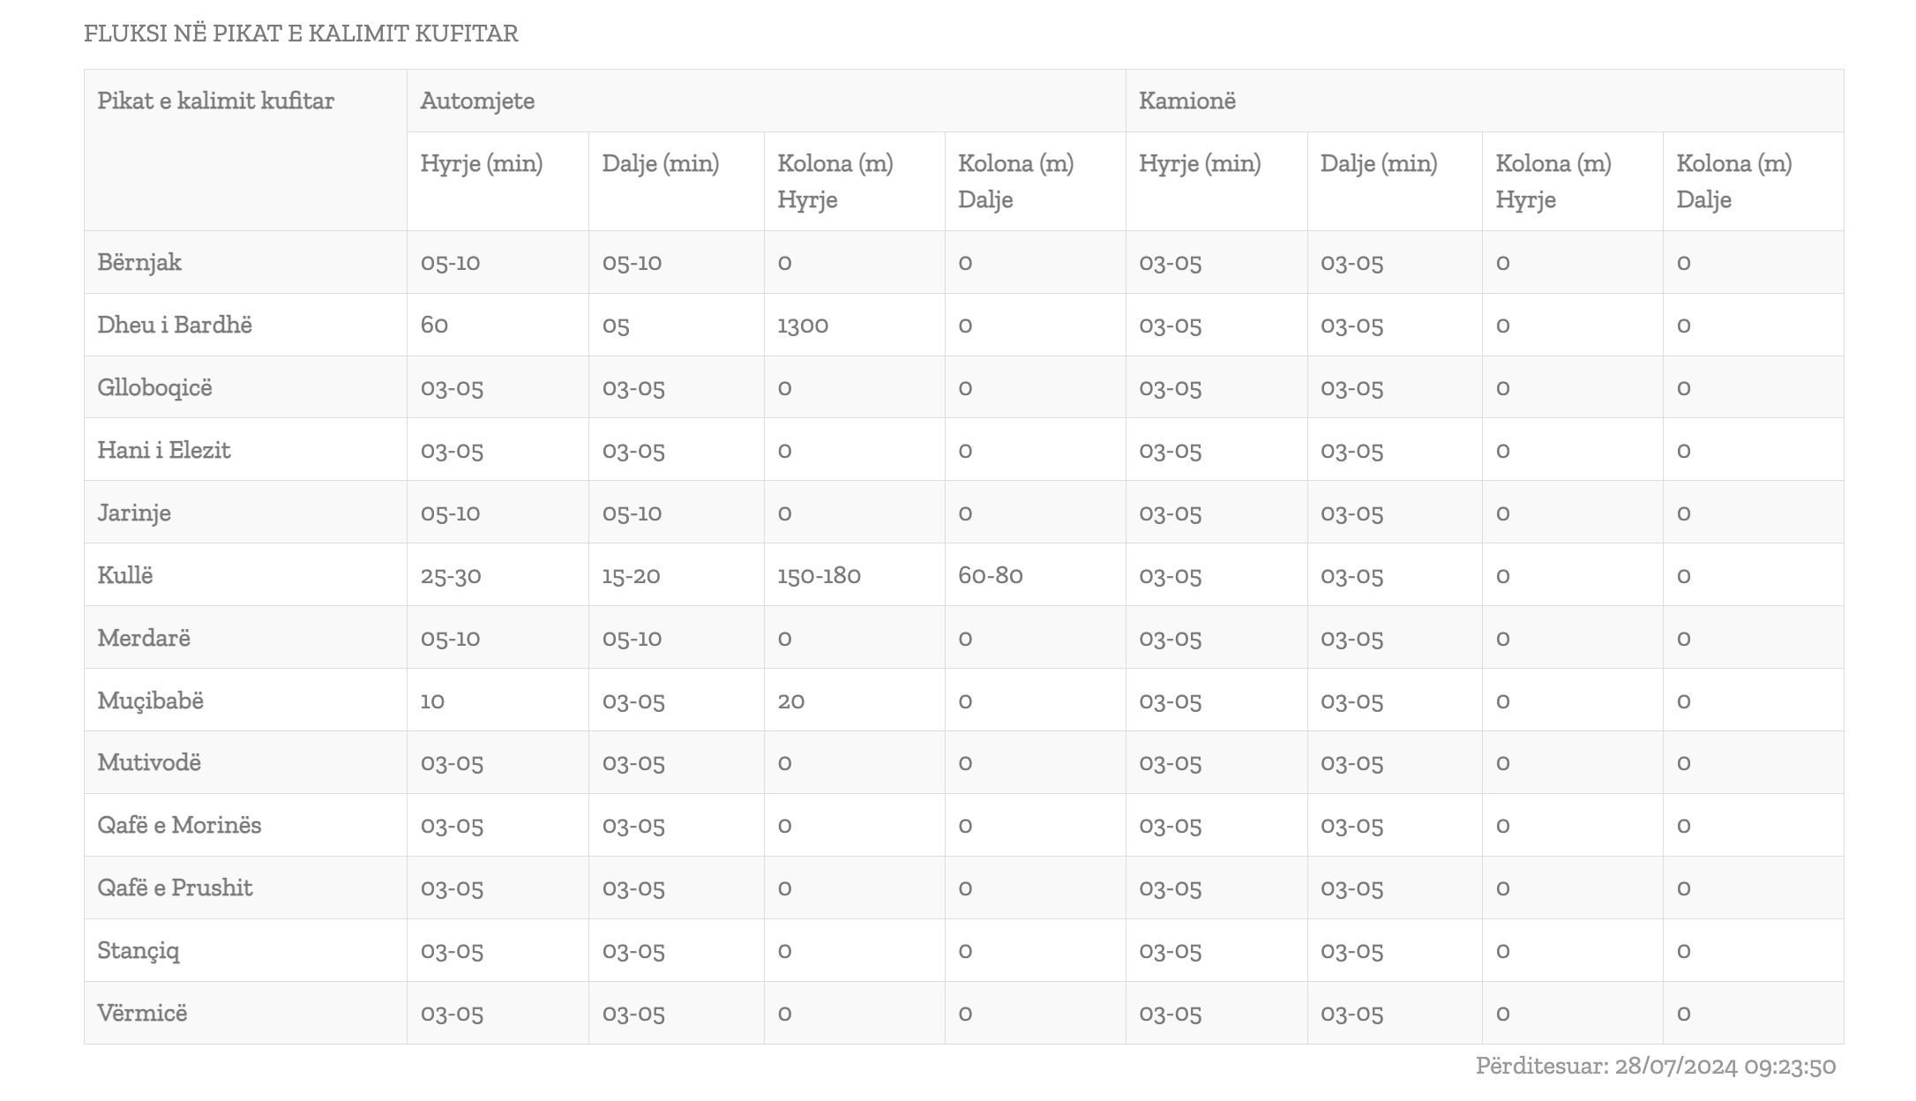Select the Dheu i Bardhë border point
1916x1101 pixels.
click(175, 325)
